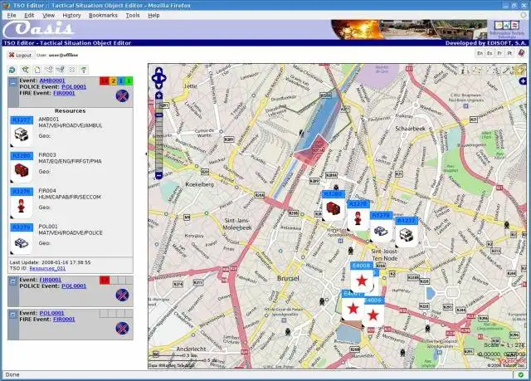The image size is (531, 381).
Task: Expand the POL0001 event panel
Action: 13,315
